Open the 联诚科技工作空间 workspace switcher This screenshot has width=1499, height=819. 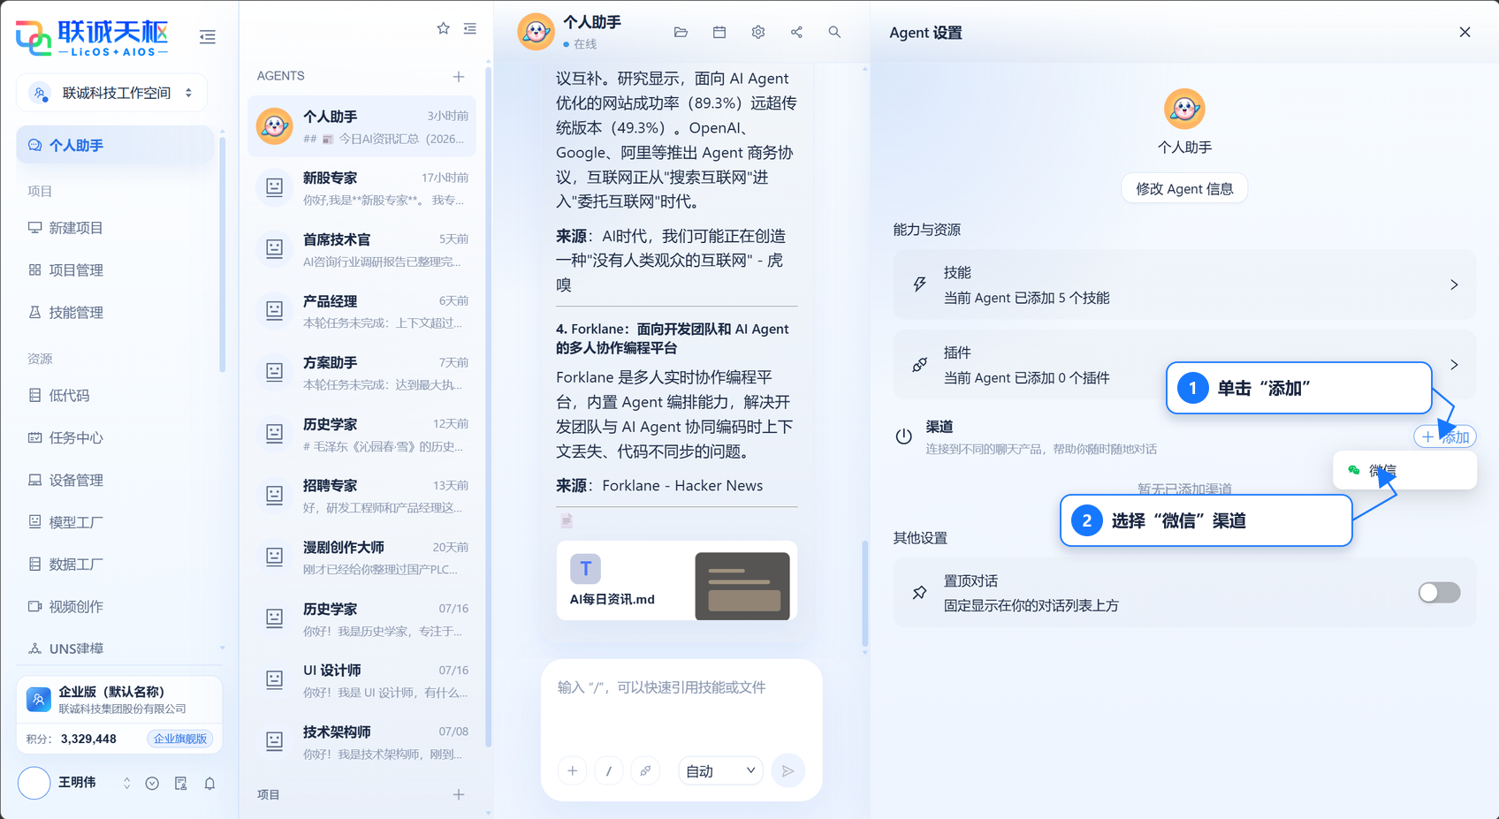(112, 93)
